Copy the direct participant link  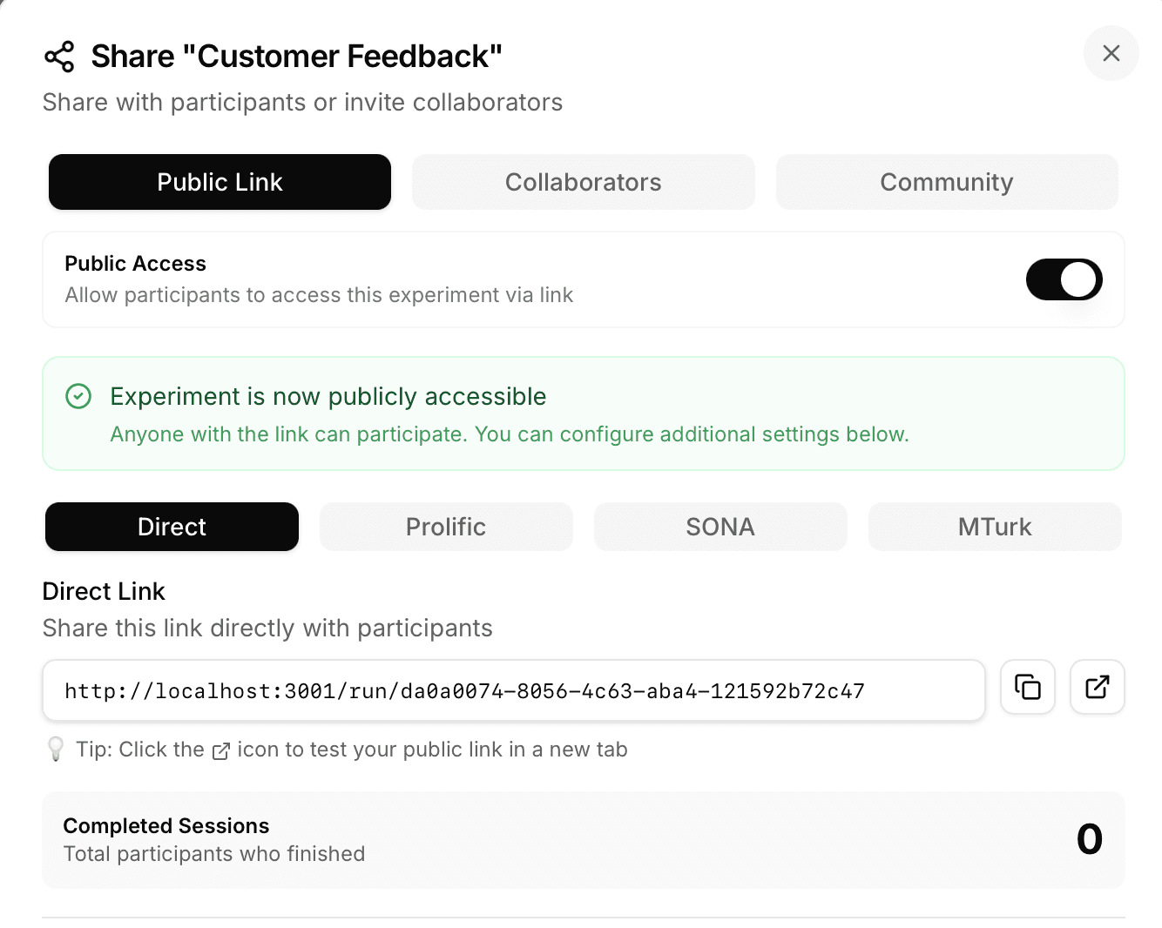1027,687
